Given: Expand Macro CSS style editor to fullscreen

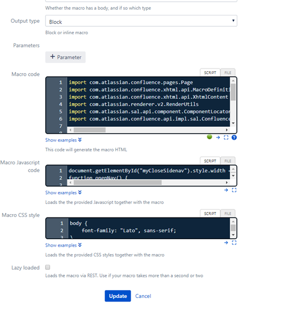Looking at the screenshot, I should 234,243.
